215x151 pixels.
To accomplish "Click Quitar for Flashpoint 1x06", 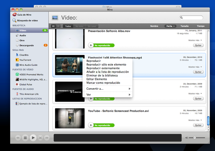I will [x=198, y=72].
